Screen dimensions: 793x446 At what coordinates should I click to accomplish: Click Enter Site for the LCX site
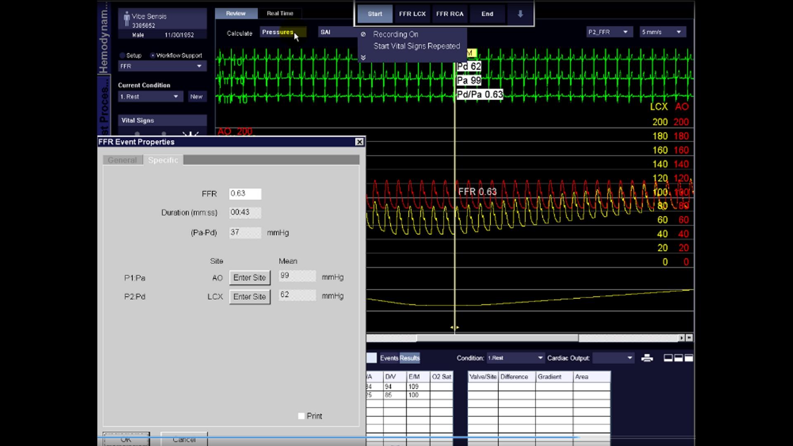coord(249,297)
